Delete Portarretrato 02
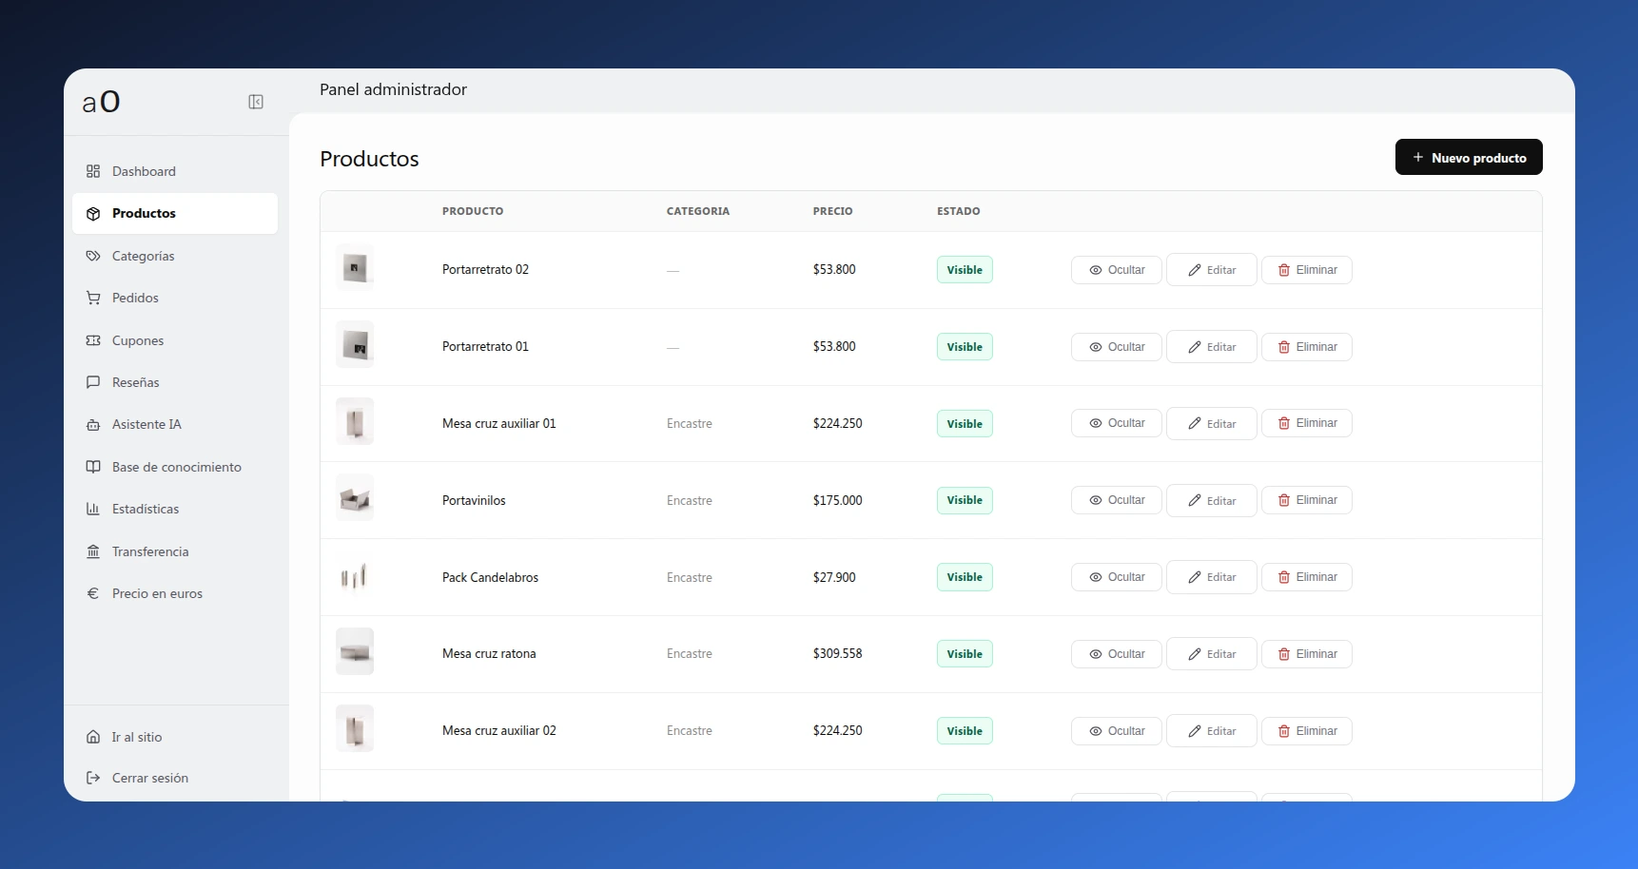This screenshot has height=869, width=1638. [1307, 270]
